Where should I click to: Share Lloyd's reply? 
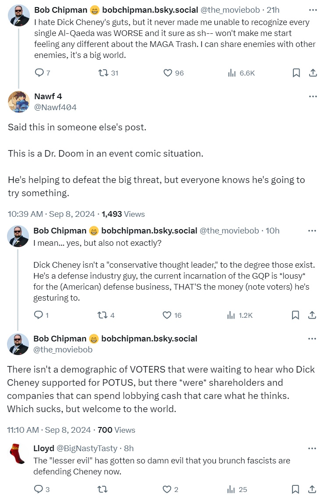click(x=313, y=489)
